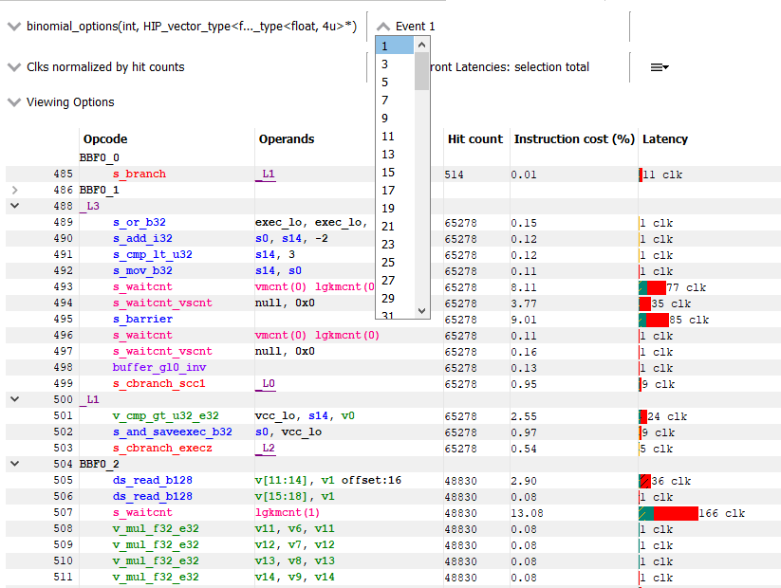
Task: Select event 23 from the list
Action: tap(395, 245)
